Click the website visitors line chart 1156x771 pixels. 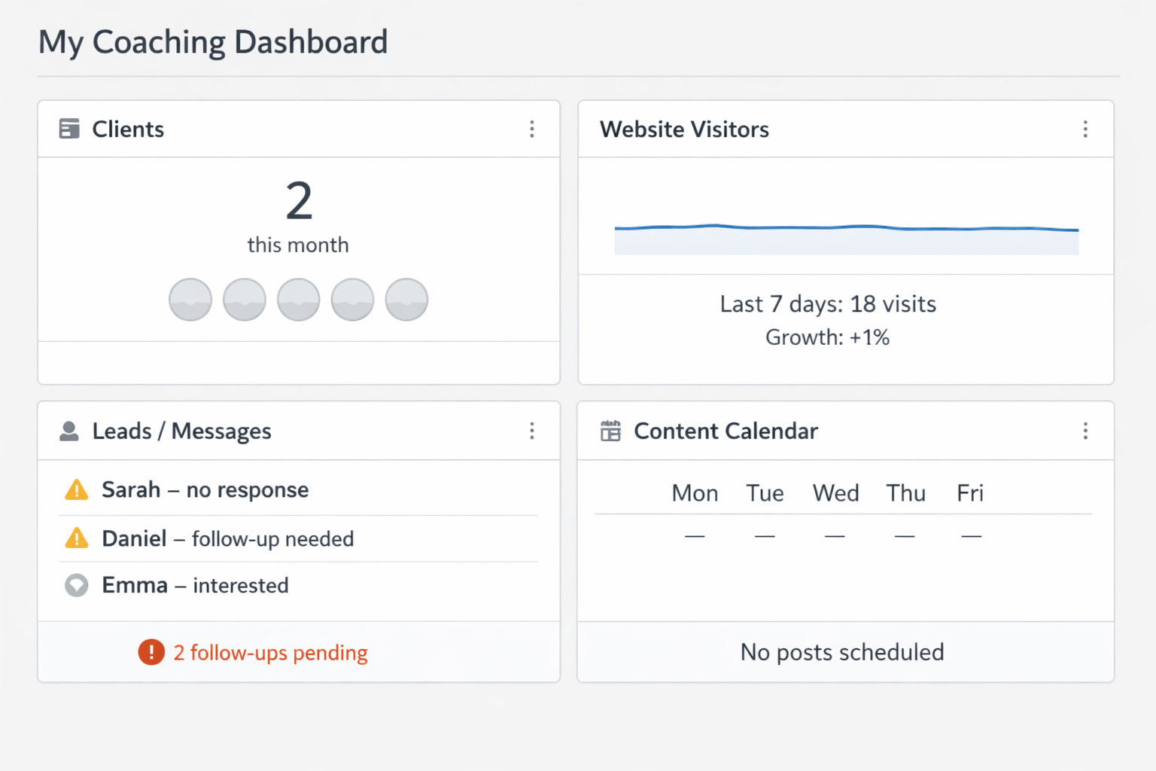pyautogui.click(x=846, y=229)
